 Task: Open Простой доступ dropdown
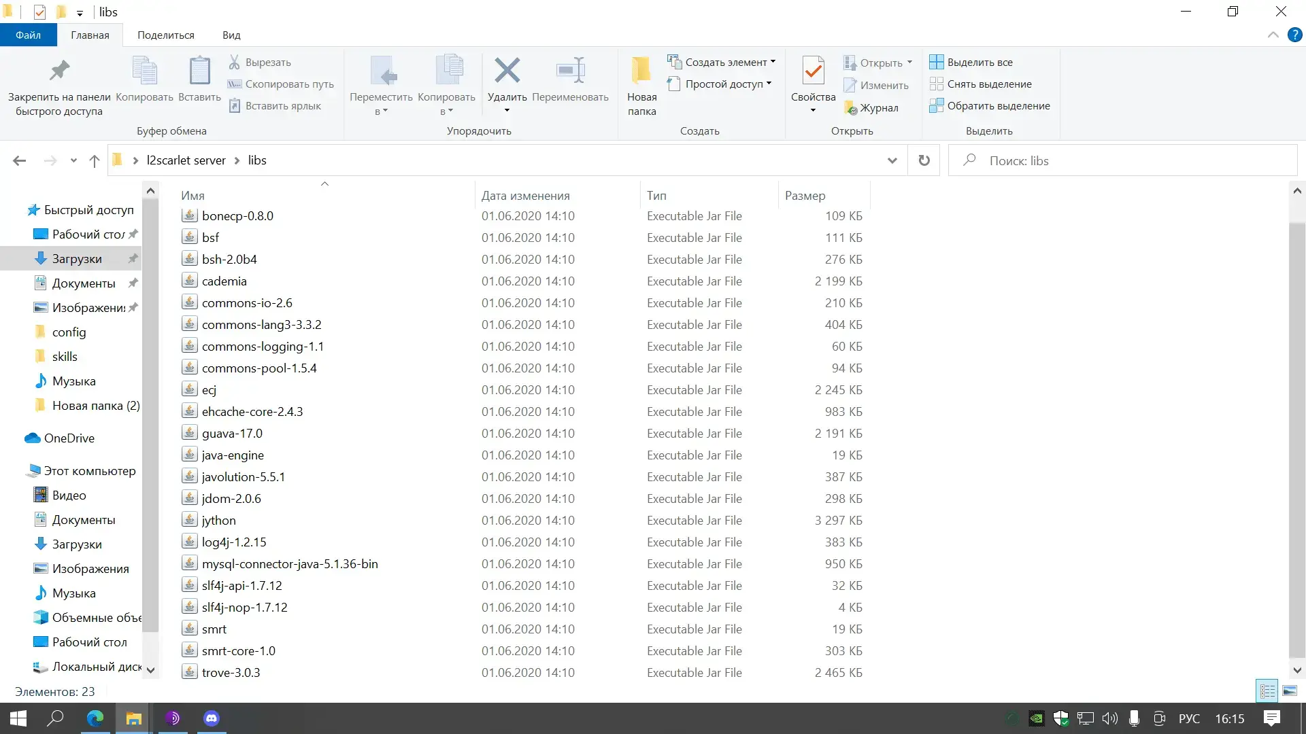[720, 84]
